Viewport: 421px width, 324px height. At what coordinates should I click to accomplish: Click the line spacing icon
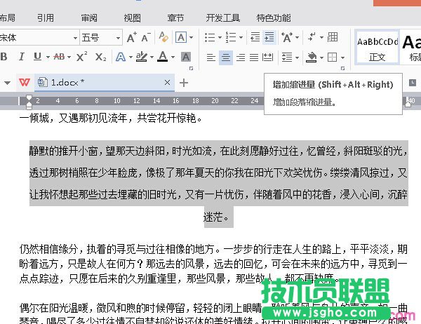[287, 58]
